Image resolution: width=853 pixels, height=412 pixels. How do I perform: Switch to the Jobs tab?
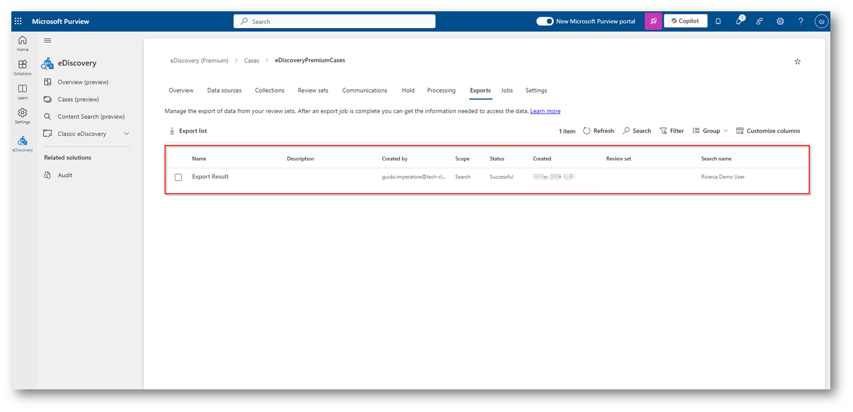pos(507,90)
